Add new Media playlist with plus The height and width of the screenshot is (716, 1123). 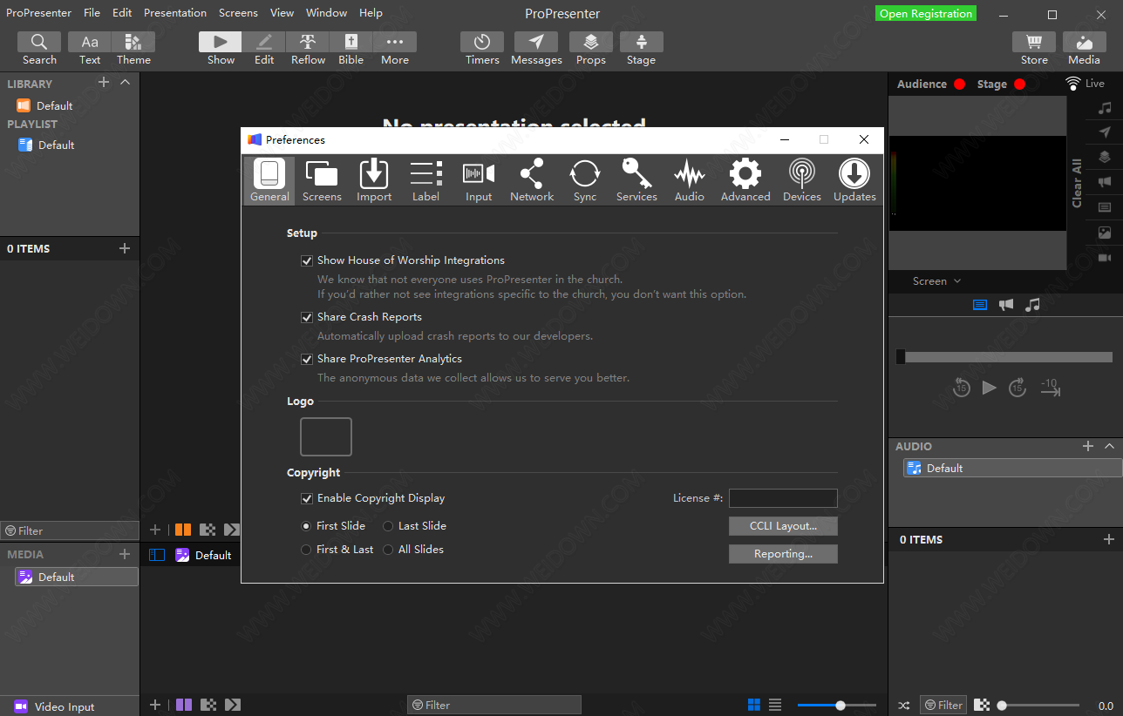(125, 554)
